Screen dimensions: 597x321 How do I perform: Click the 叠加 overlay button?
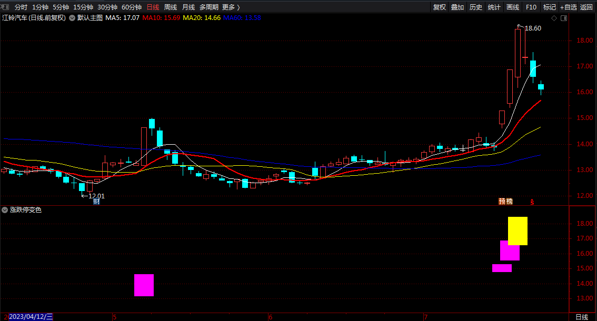click(457, 7)
